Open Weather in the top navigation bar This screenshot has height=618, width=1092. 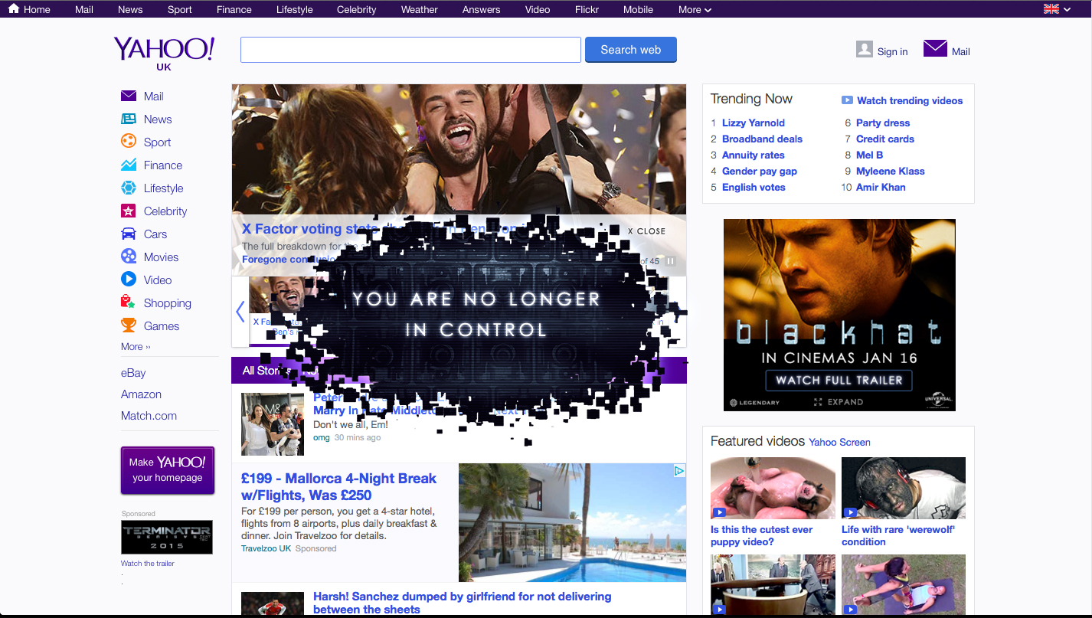coord(420,9)
